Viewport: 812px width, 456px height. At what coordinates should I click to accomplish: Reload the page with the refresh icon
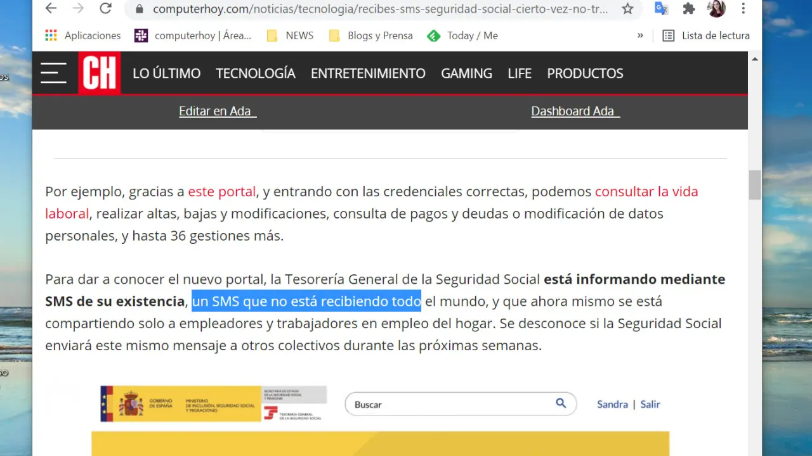pos(105,9)
